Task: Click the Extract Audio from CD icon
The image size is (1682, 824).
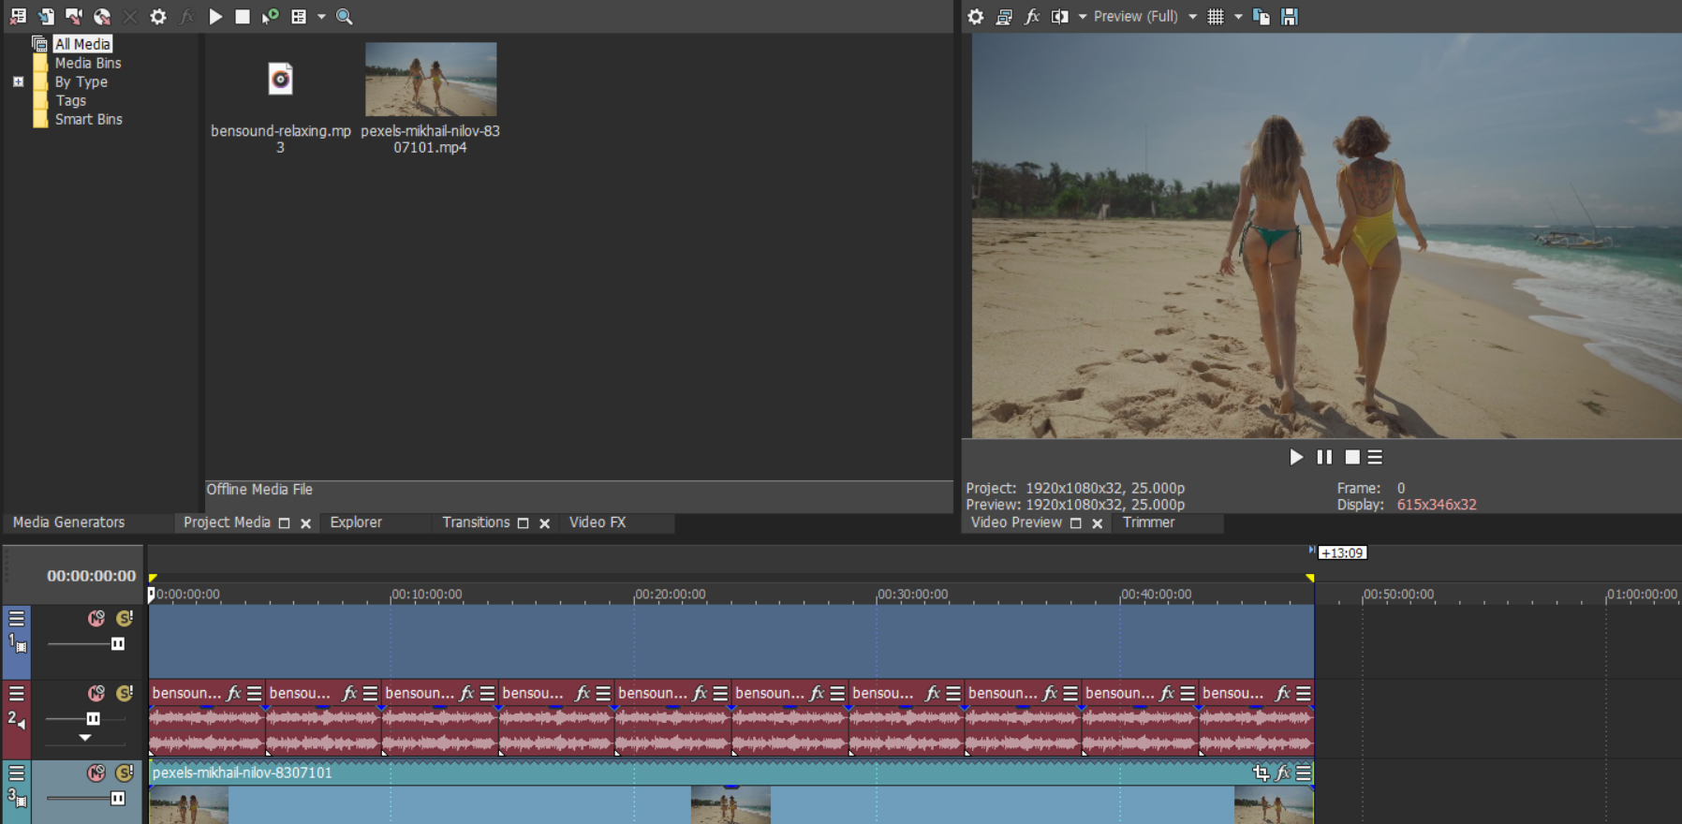Action: tap(102, 16)
